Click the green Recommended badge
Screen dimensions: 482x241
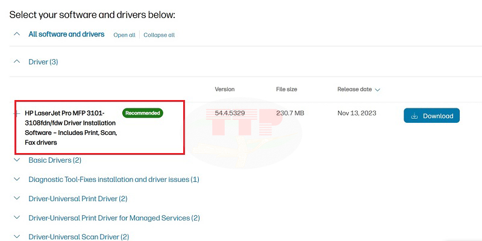(x=143, y=113)
